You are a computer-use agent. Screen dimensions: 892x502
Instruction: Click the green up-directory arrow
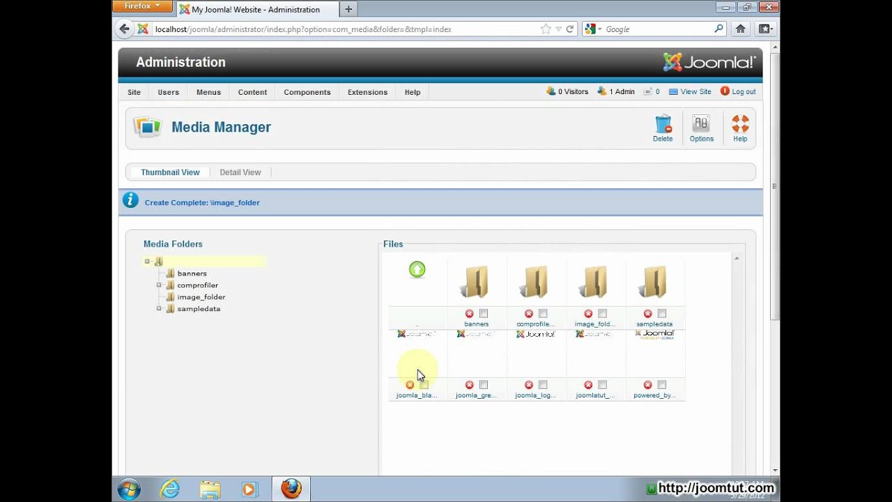[x=417, y=269]
